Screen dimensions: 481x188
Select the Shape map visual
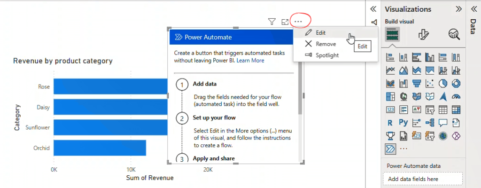click(x=430, y=96)
